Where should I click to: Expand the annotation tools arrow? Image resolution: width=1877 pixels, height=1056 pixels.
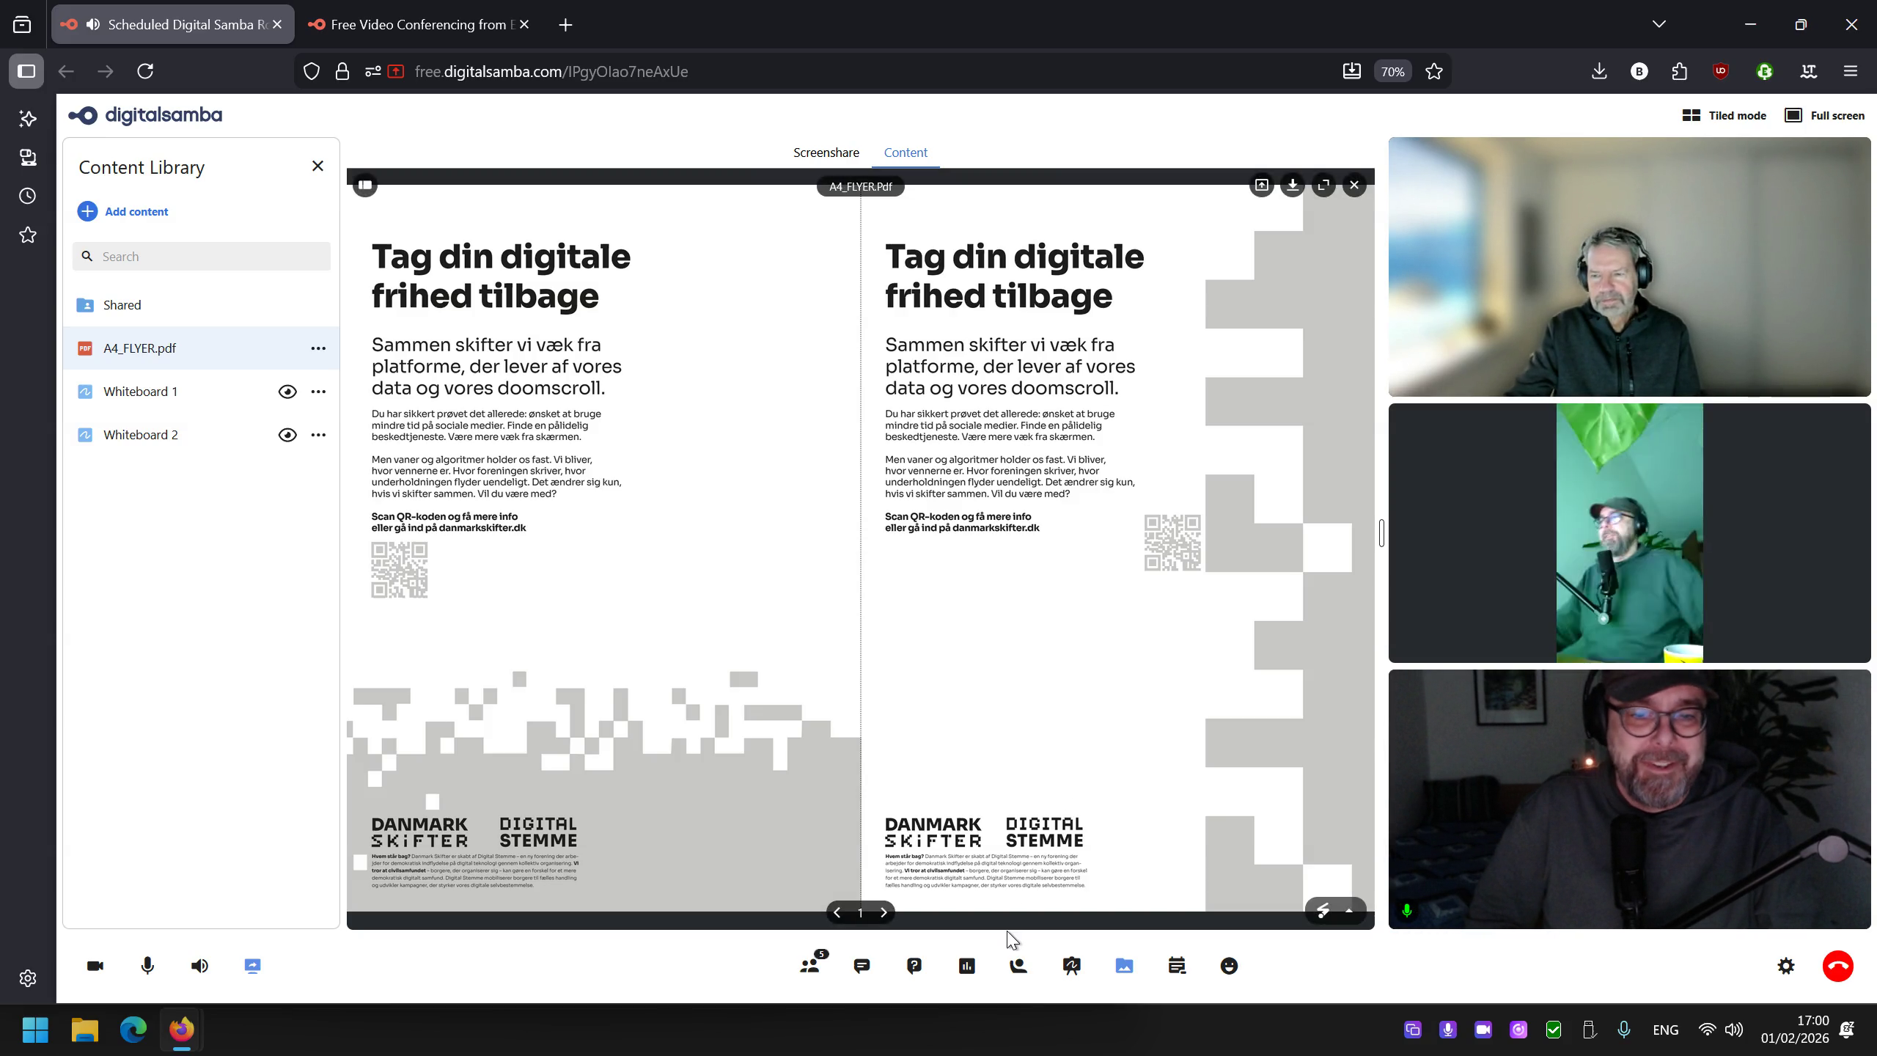(x=1349, y=911)
